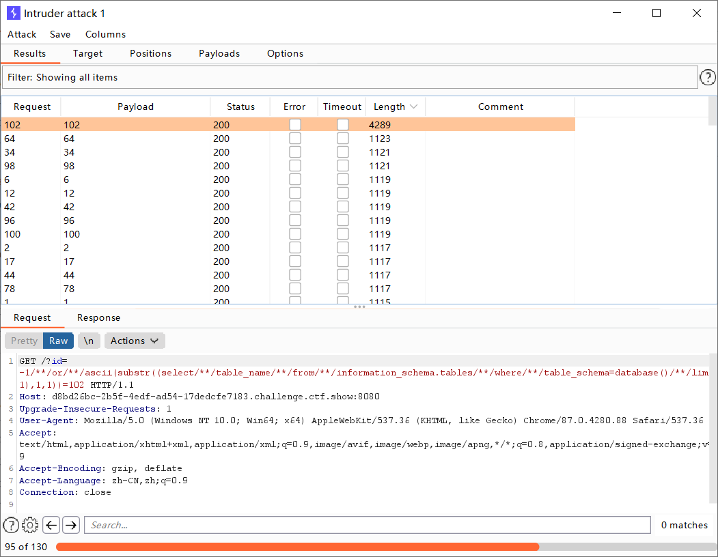
Task: Open the Attack menu
Action: tap(22, 34)
